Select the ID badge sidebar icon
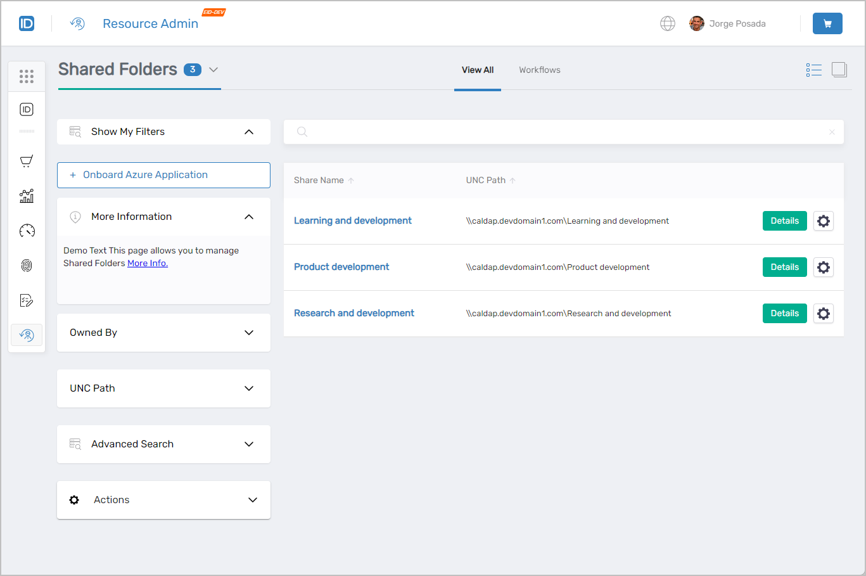 pyautogui.click(x=26, y=109)
